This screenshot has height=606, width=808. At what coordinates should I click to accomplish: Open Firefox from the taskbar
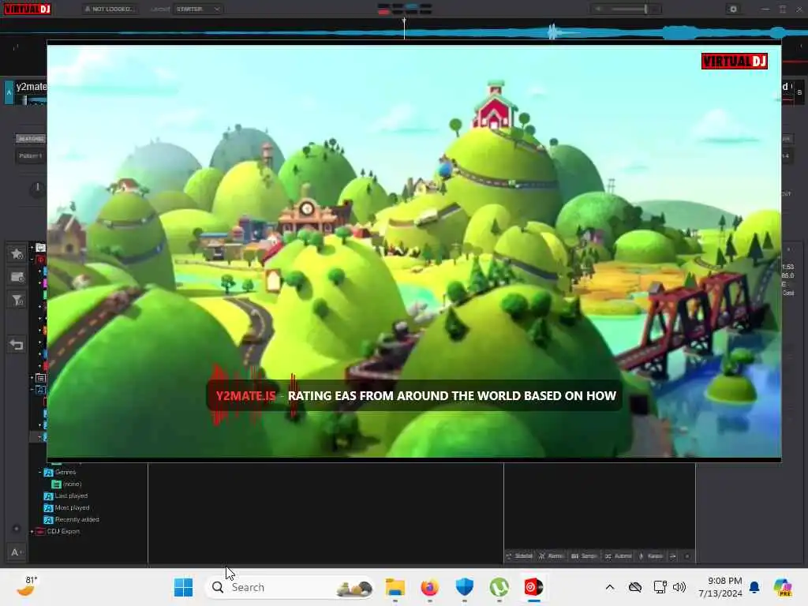point(430,587)
